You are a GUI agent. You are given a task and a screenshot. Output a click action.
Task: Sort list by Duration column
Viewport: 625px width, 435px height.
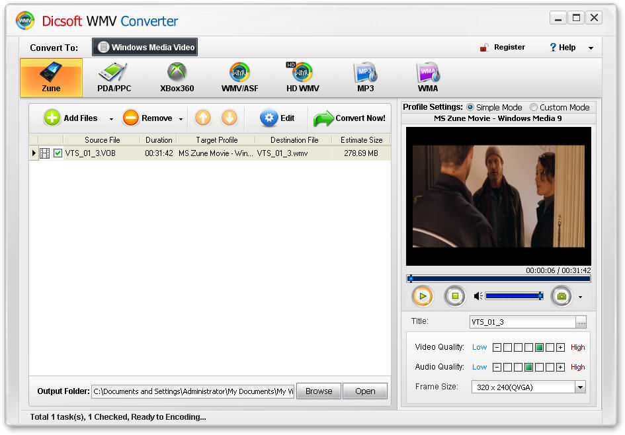pos(159,140)
